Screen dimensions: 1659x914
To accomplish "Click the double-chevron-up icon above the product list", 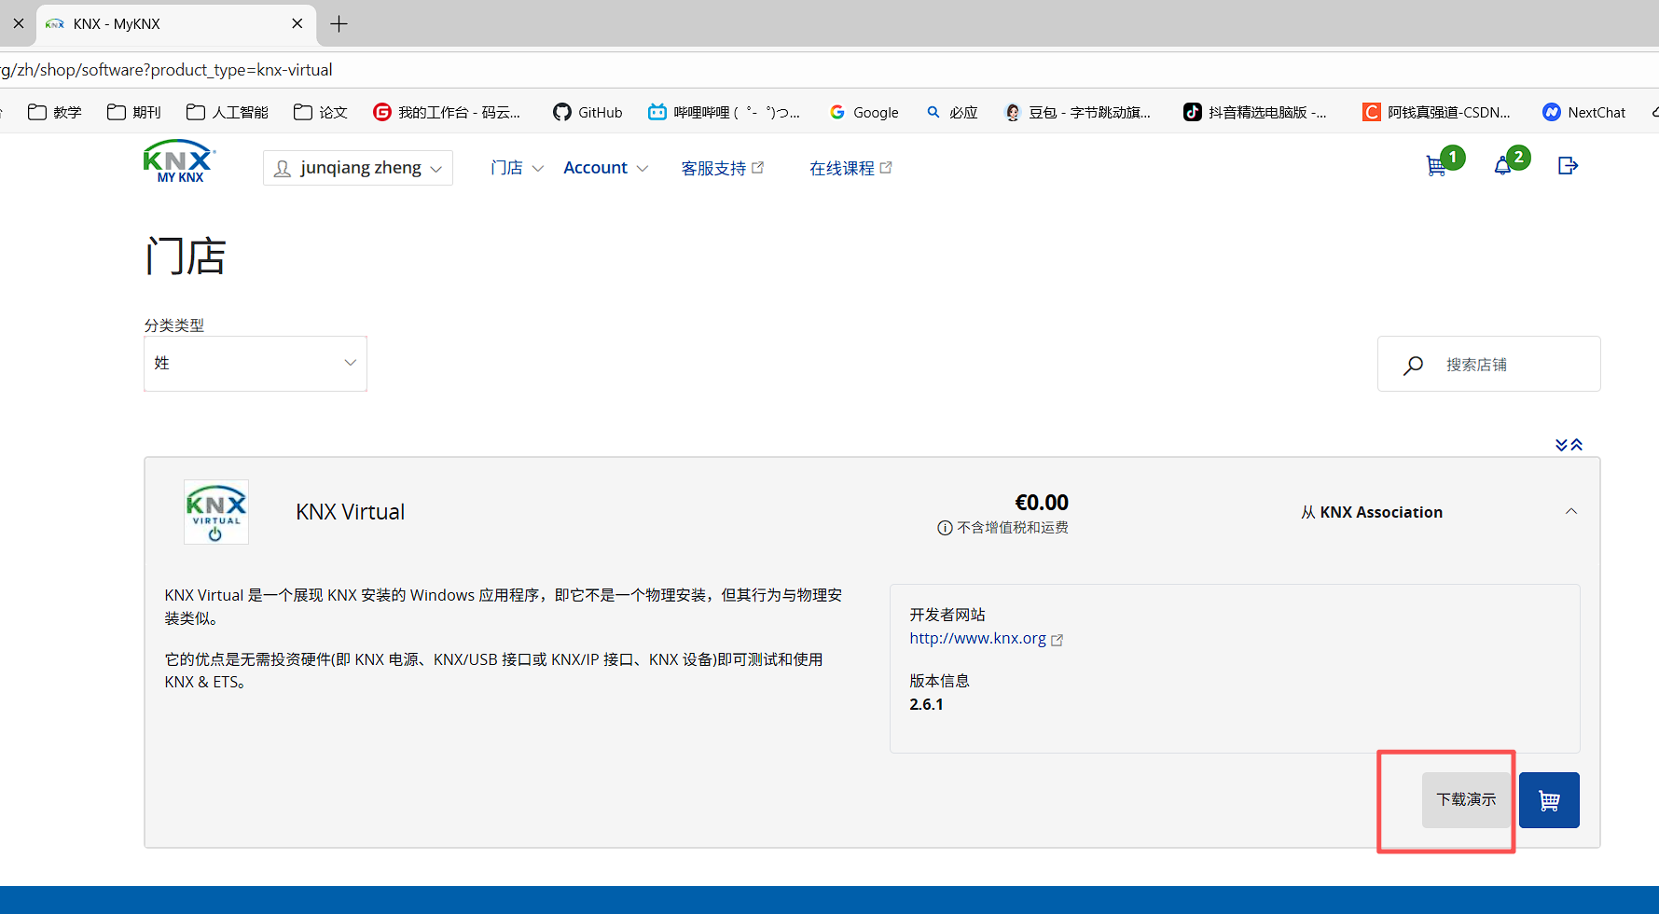I will (x=1577, y=445).
